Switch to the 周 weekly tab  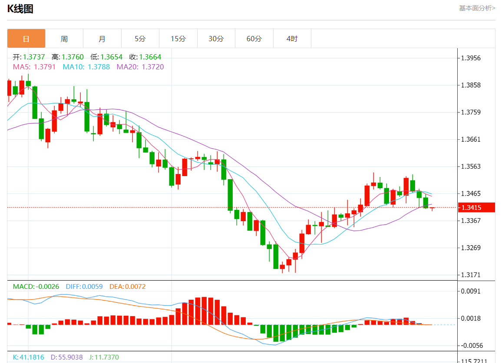(x=64, y=39)
